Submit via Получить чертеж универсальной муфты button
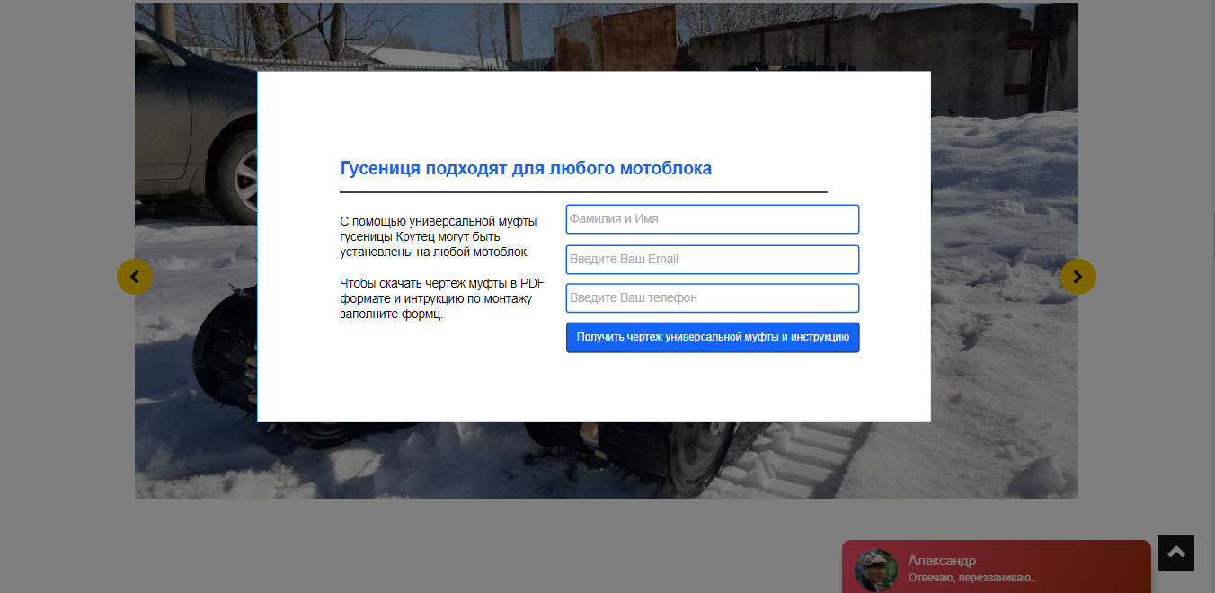1215x593 pixels. (713, 338)
